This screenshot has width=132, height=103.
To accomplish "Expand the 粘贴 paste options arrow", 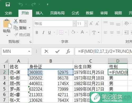I will pos(7,35).
